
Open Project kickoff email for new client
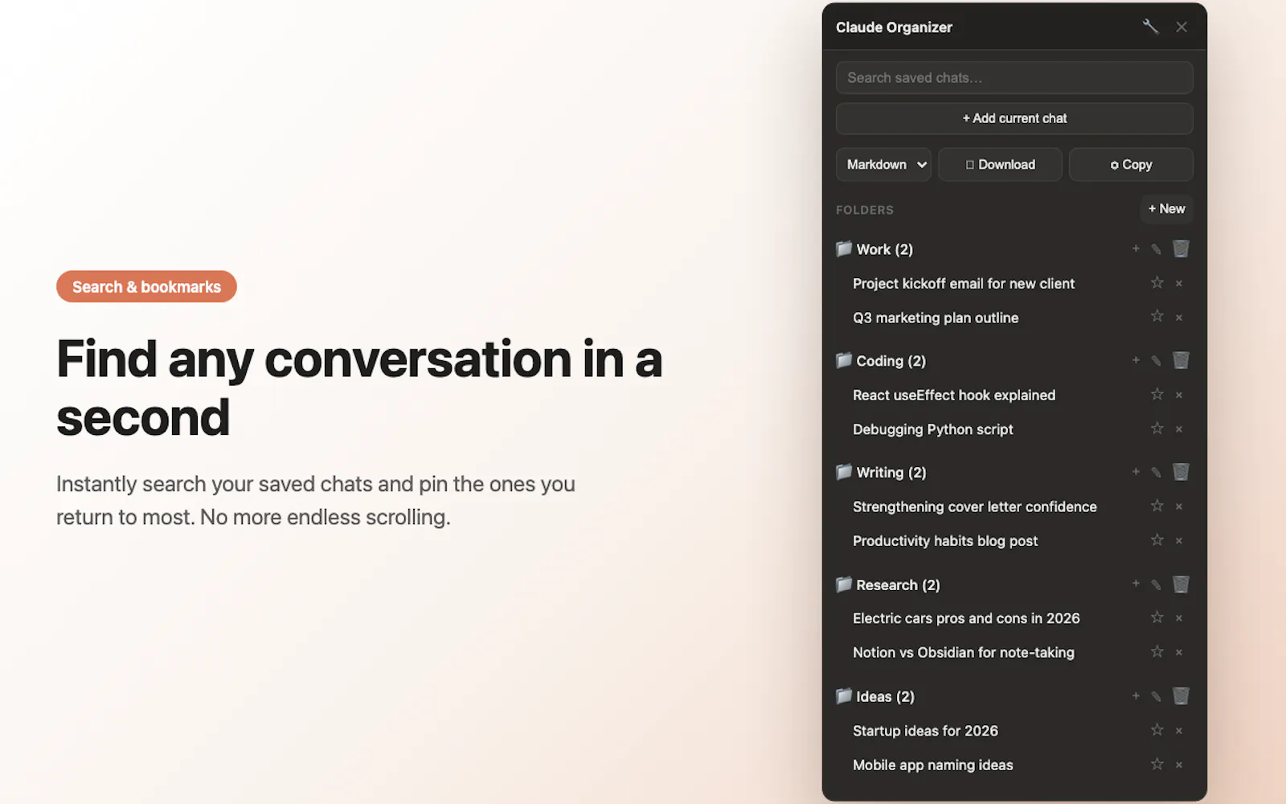point(964,284)
